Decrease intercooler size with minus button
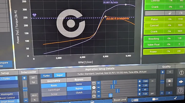Image resolution: width=185 pixels, height=103 pixels. click(x=26, y=100)
